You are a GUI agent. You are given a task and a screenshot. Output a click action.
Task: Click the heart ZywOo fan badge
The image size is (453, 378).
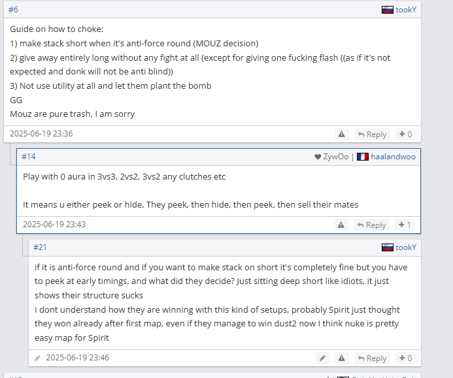(x=331, y=157)
